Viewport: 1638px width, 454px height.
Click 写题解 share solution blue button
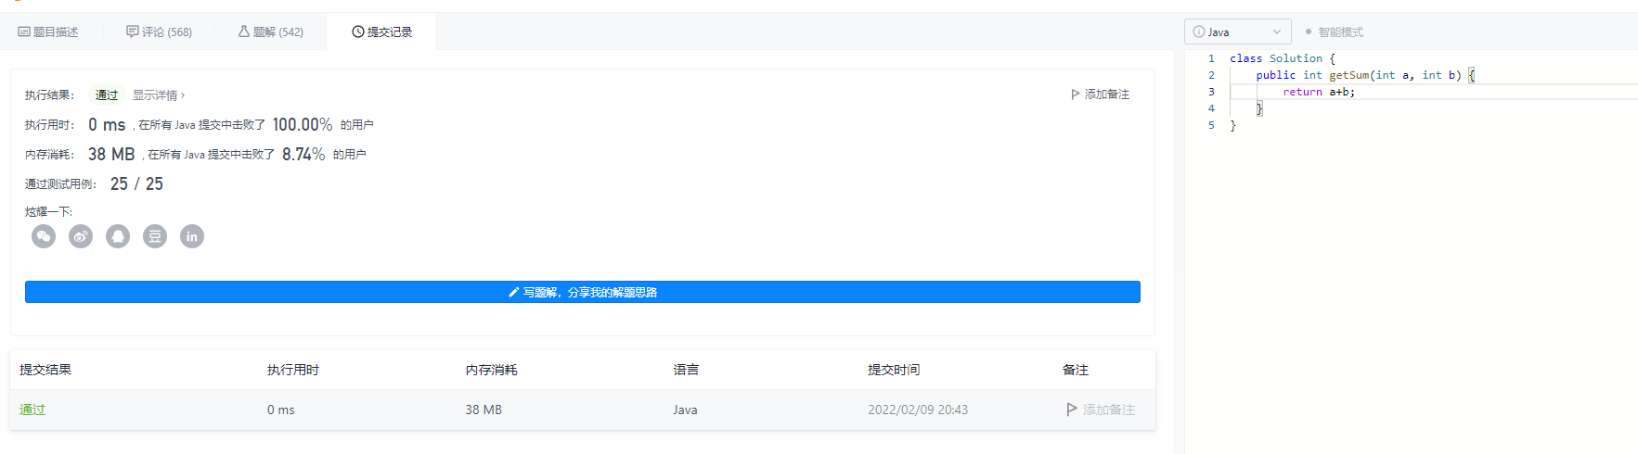[583, 292]
